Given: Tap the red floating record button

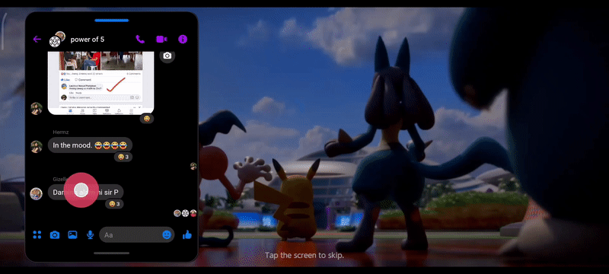Looking at the screenshot, I should point(81,190).
